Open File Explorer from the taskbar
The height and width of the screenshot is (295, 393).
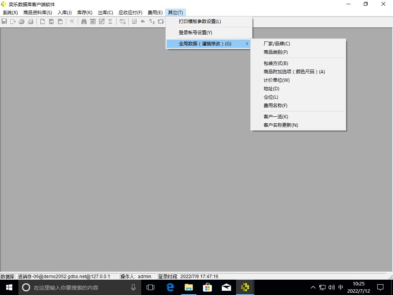(x=189, y=287)
